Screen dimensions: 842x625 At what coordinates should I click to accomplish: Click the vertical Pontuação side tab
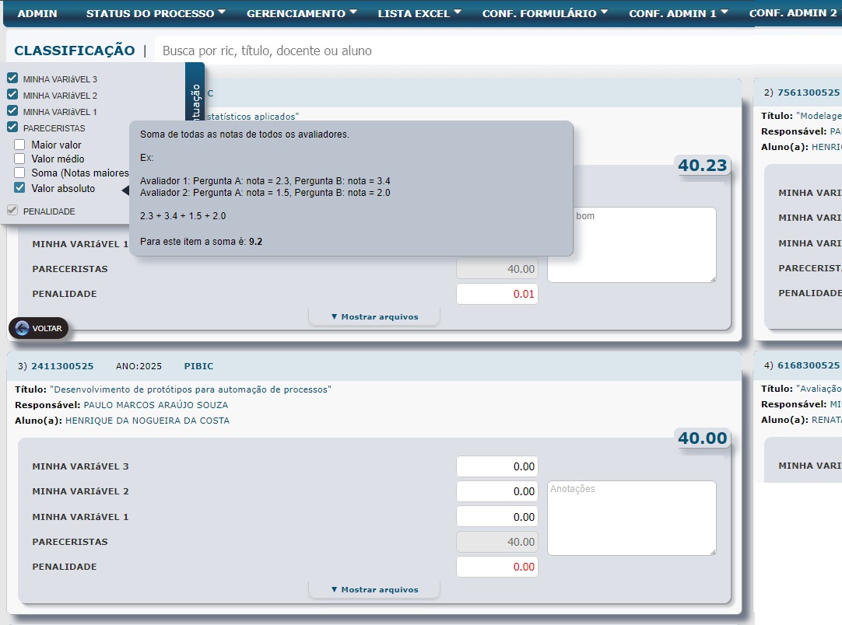[x=195, y=101]
